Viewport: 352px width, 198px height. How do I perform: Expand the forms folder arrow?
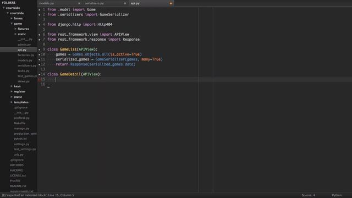click(12, 18)
